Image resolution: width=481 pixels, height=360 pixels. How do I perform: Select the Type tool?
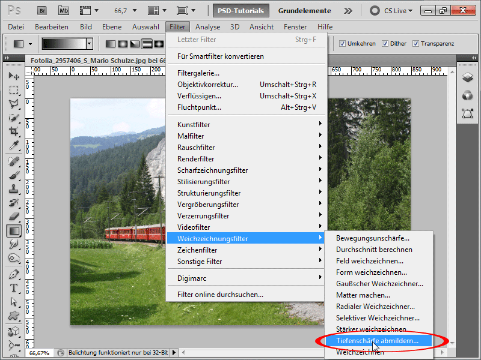pos(13,288)
